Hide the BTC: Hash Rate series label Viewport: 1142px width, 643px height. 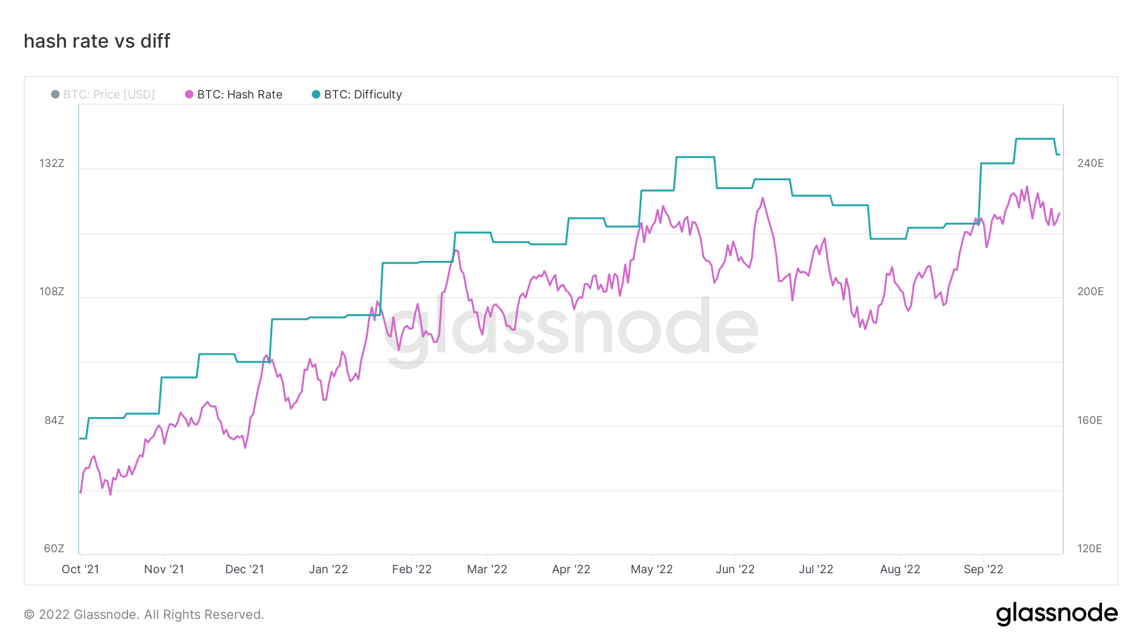pyautogui.click(x=240, y=95)
